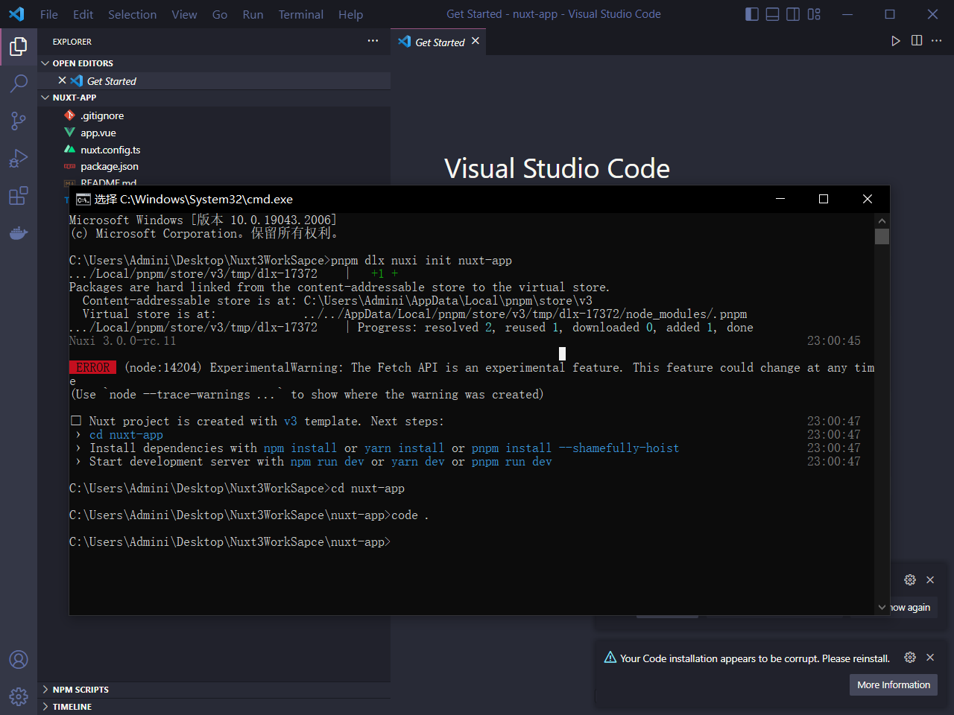This screenshot has width=954, height=715.
Task: Open the Run menu
Action: coord(253,14)
